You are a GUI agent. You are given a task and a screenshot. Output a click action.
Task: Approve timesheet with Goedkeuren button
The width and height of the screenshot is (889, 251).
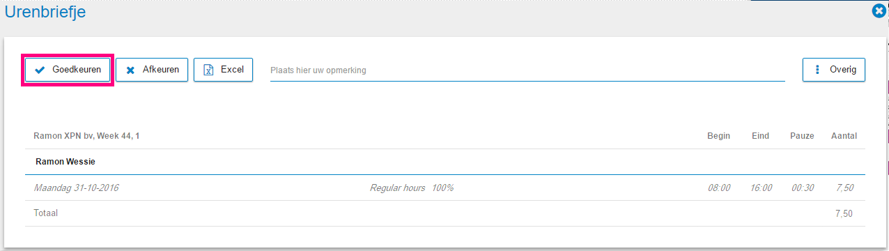[x=68, y=70]
